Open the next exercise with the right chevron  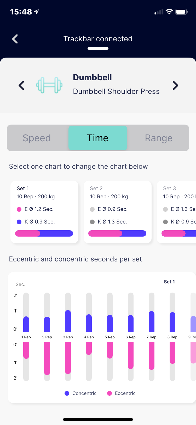point(175,85)
